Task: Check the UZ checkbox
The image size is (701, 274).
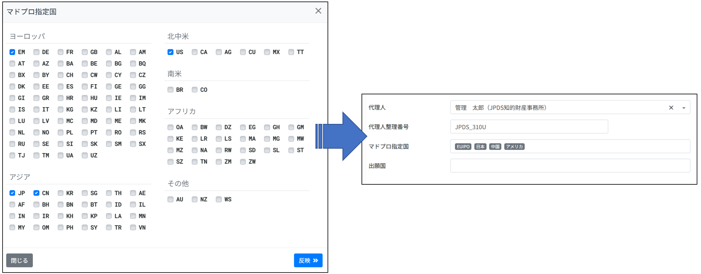Action: pos(85,155)
